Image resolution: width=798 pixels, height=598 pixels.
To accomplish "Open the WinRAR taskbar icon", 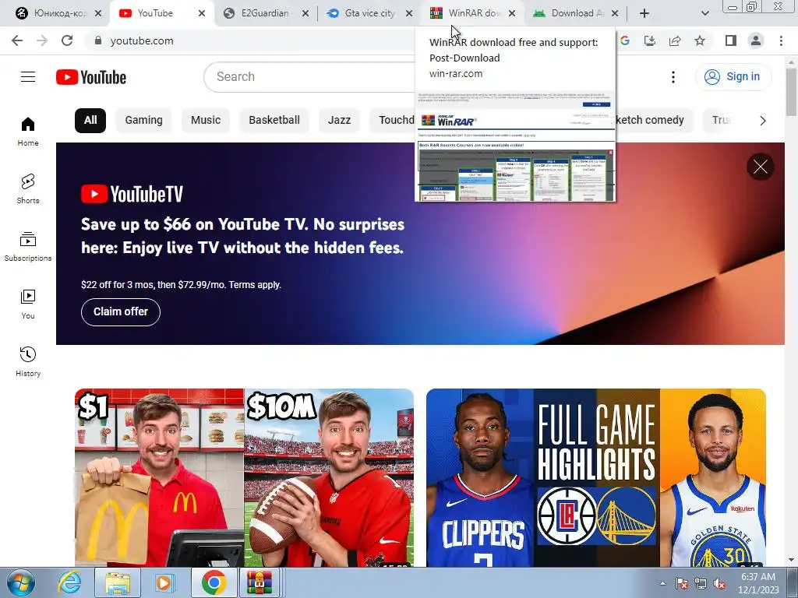I will click(x=260, y=582).
